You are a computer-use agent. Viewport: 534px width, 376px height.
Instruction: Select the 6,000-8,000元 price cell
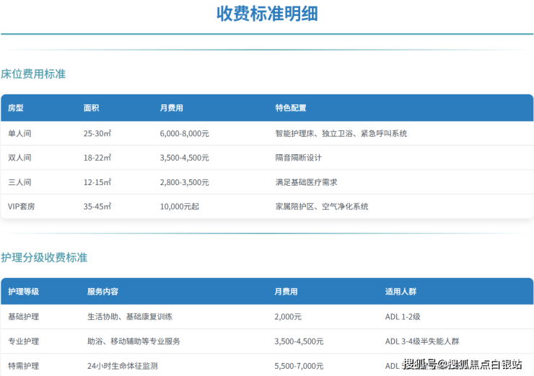point(185,133)
